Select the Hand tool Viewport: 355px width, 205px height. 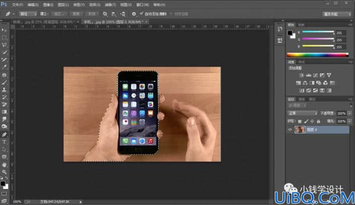4,165
